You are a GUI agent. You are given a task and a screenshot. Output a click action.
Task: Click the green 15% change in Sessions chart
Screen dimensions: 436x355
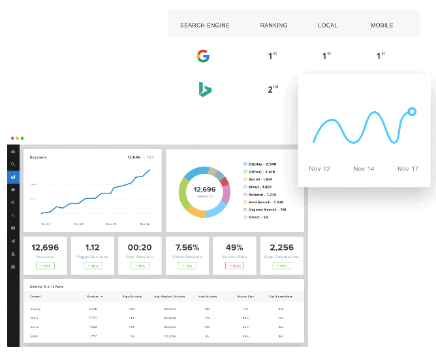pyautogui.click(x=149, y=158)
